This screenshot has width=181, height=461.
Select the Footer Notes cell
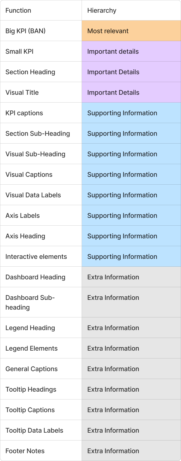(x=41, y=451)
